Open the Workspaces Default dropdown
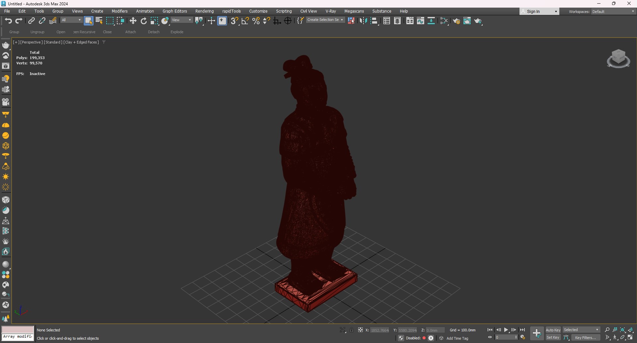This screenshot has width=637, height=343. click(613, 12)
